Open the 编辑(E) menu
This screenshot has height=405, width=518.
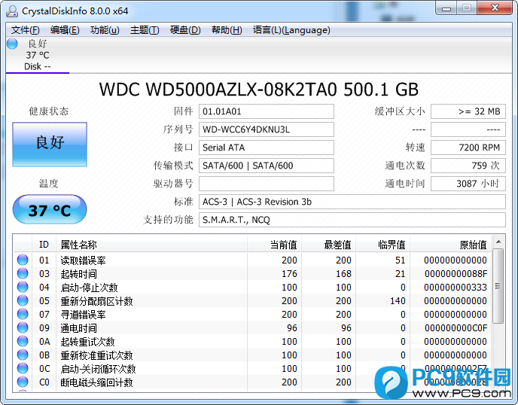(65, 30)
